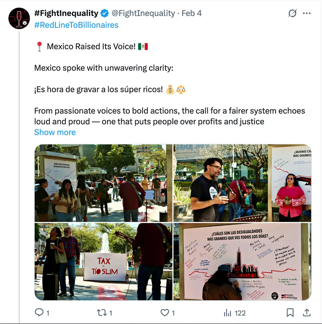Repost this tweet via the retweet icon
This screenshot has width=322, height=324.
pos(101,313)
